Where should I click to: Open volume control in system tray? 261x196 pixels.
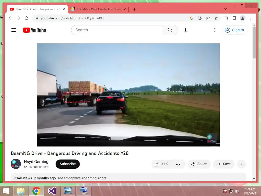(237, 191)
